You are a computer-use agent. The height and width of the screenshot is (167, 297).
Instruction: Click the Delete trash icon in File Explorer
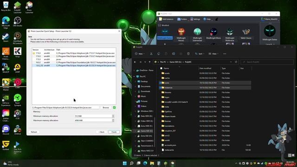(188, 54)
